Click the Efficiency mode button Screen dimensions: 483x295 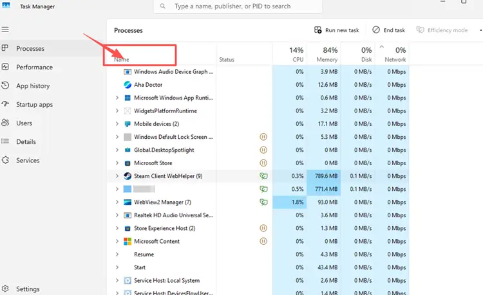pos(442,30)
